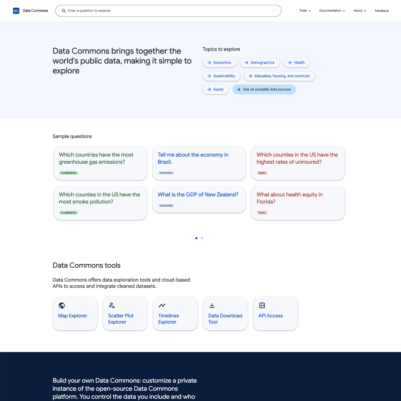Click Equity tag on Florida card
This screenshot has width=401, height=401.
[262, 213]
